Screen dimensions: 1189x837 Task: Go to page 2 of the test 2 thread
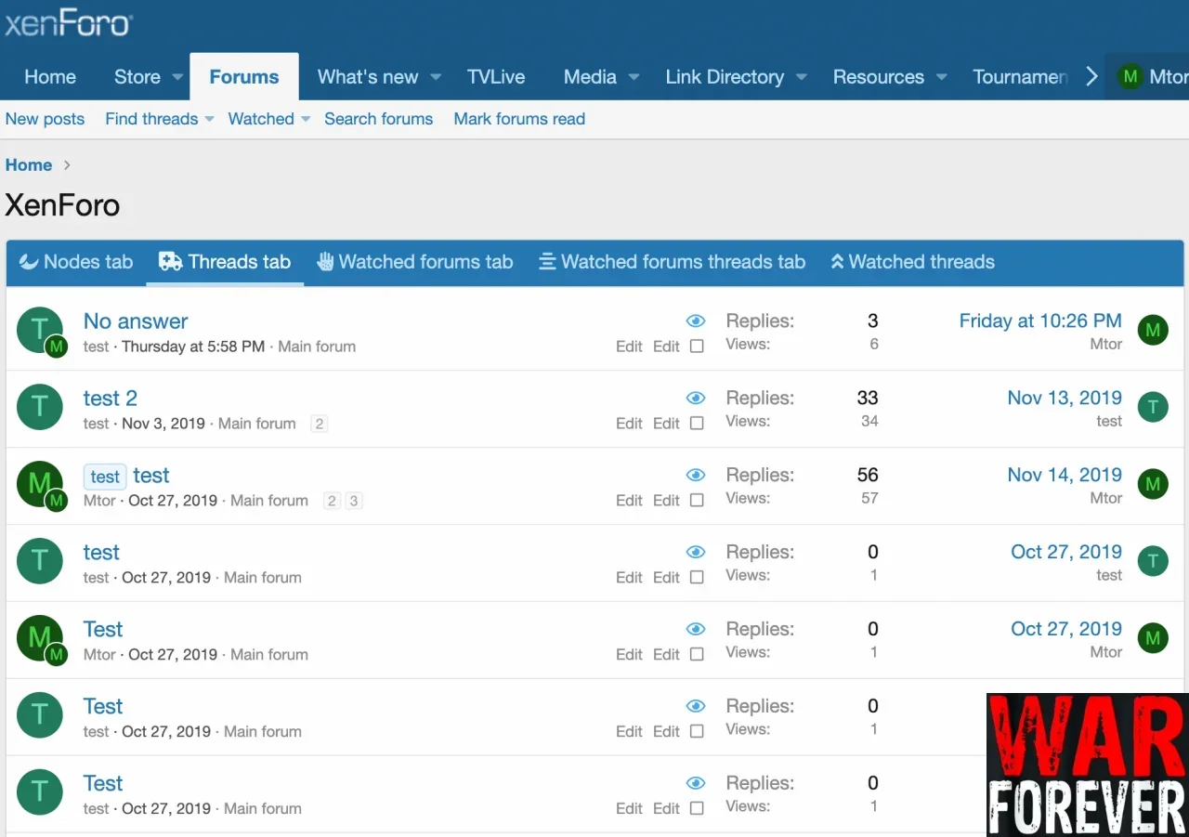319,424
